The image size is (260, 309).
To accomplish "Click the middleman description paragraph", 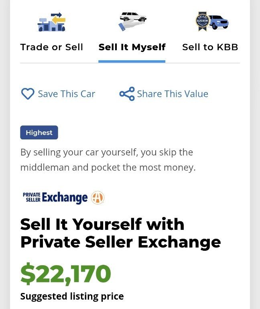I will pyautogui.click(x=108, y=160).
